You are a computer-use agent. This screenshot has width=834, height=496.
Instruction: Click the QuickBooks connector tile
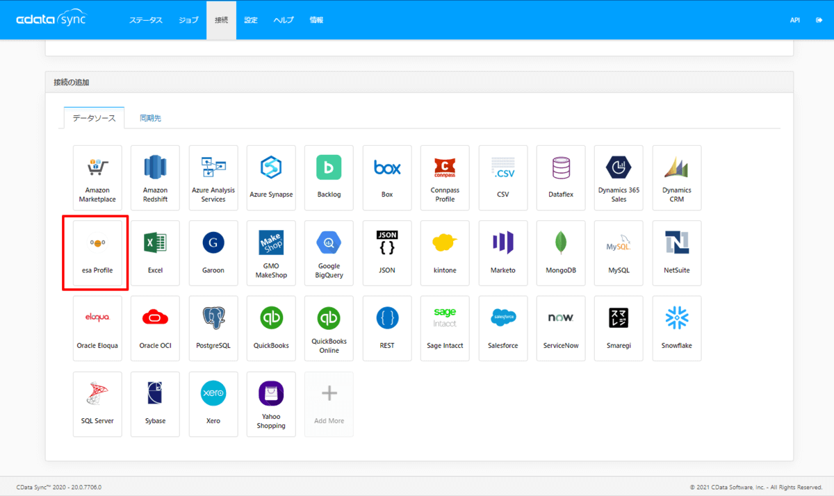pos(271,329)
